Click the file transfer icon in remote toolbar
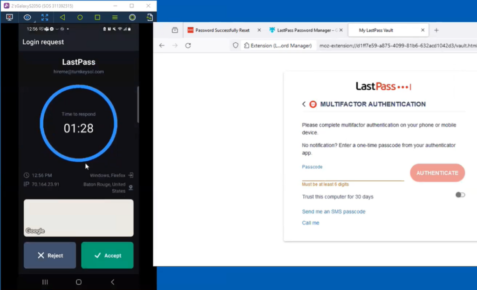This screenshot has height=290, width=477. coord(150,17)
